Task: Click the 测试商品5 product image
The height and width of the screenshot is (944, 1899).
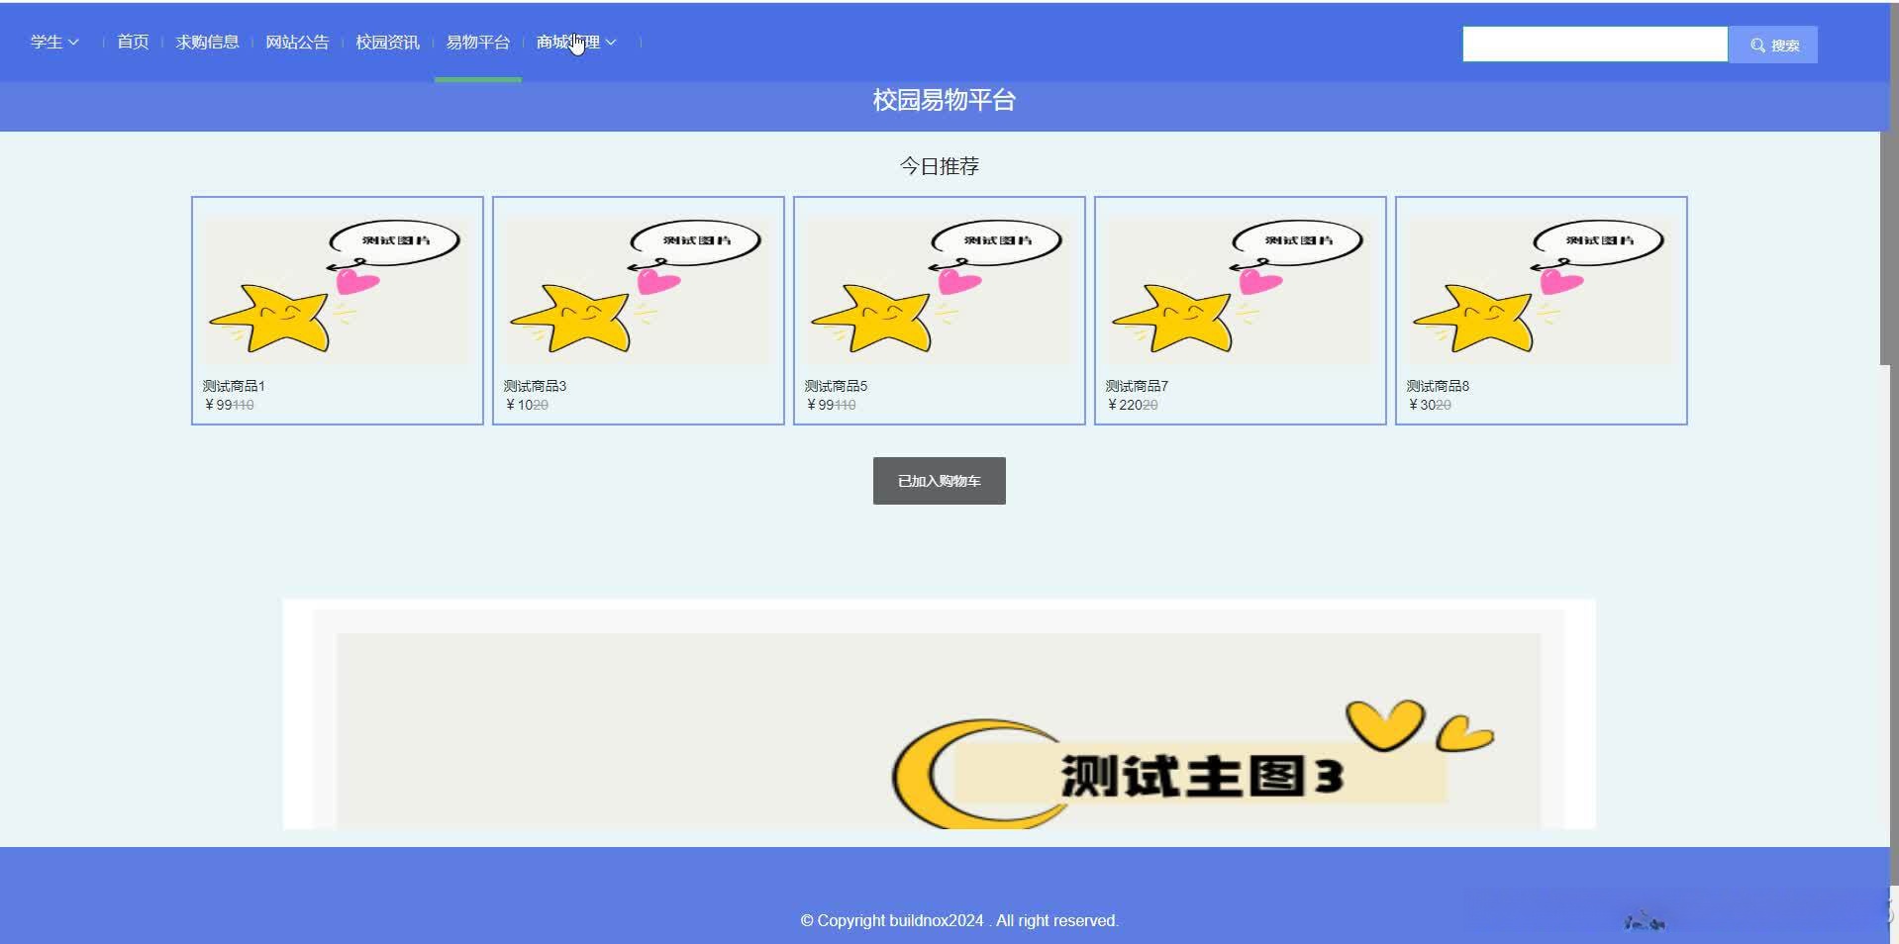Action: (938, 287)
